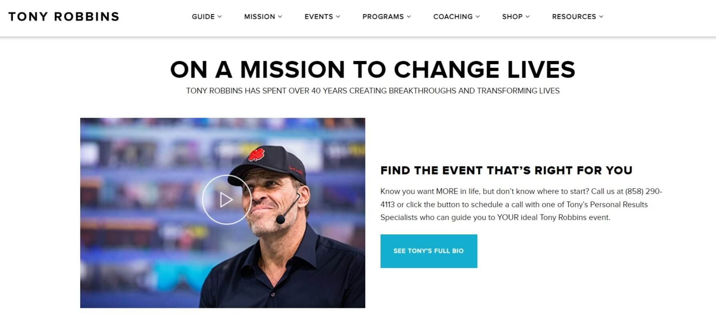Expand the Events chevron arrow
The width and height of the screenshot is (716, 314).
(338, 16)
